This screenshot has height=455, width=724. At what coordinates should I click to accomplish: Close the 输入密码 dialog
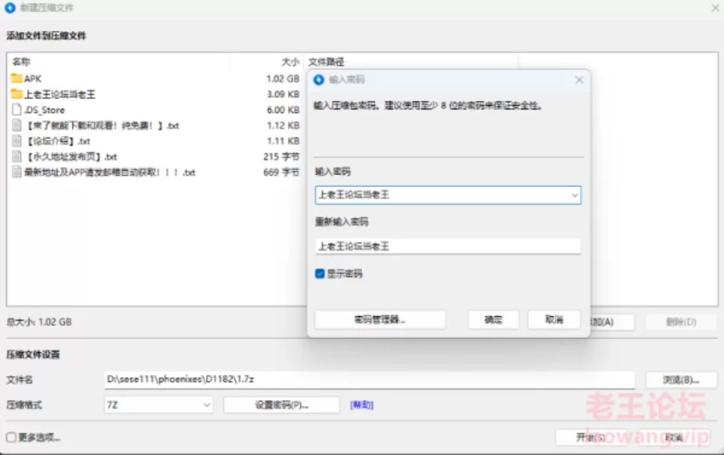[x=579, y=79]
